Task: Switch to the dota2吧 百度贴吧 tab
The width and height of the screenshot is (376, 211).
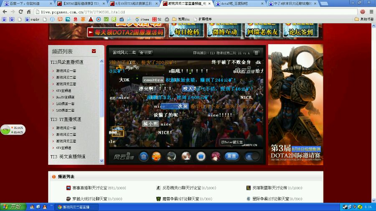Action: [239, 4]
